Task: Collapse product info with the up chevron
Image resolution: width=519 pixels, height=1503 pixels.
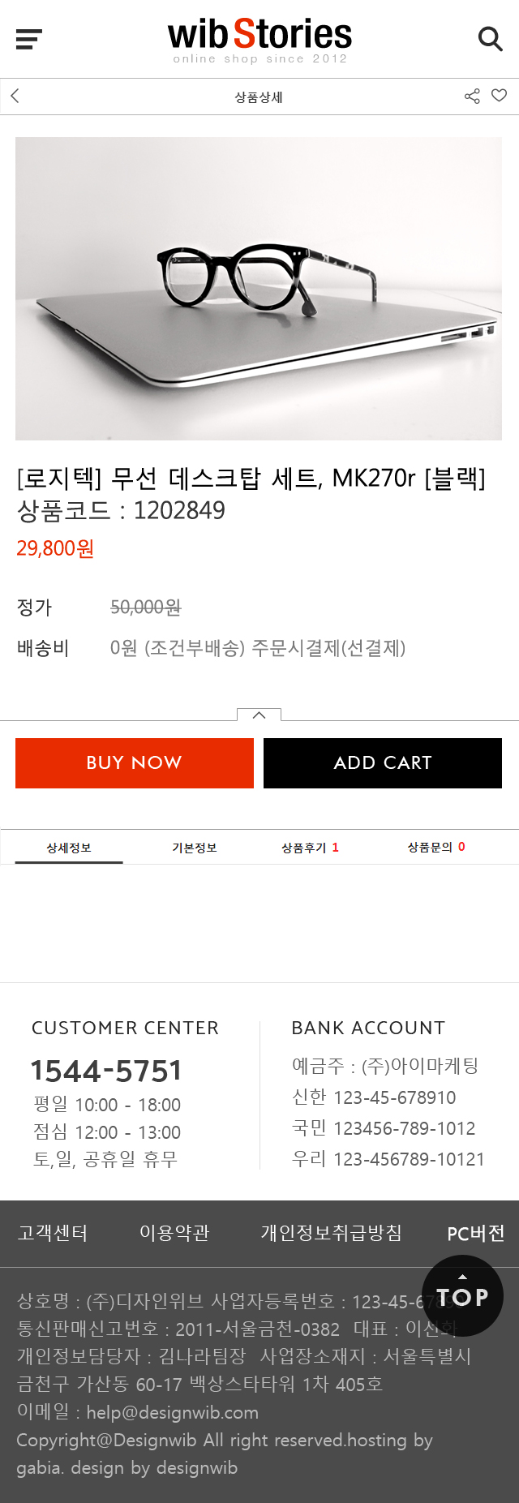Action: pos(259,715)
